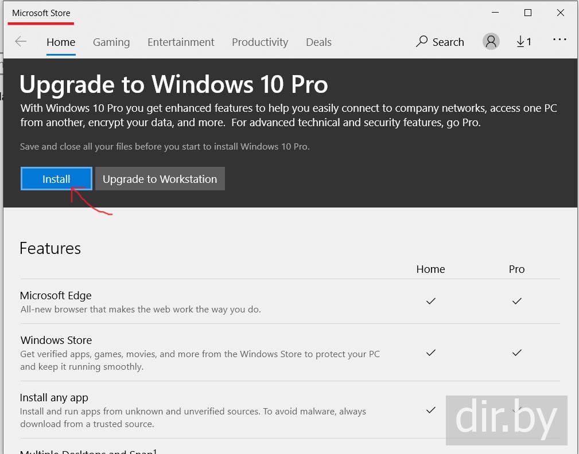Click Home checkmark for Windows Store
The image size is (579, 454).
tap(430, 353)
